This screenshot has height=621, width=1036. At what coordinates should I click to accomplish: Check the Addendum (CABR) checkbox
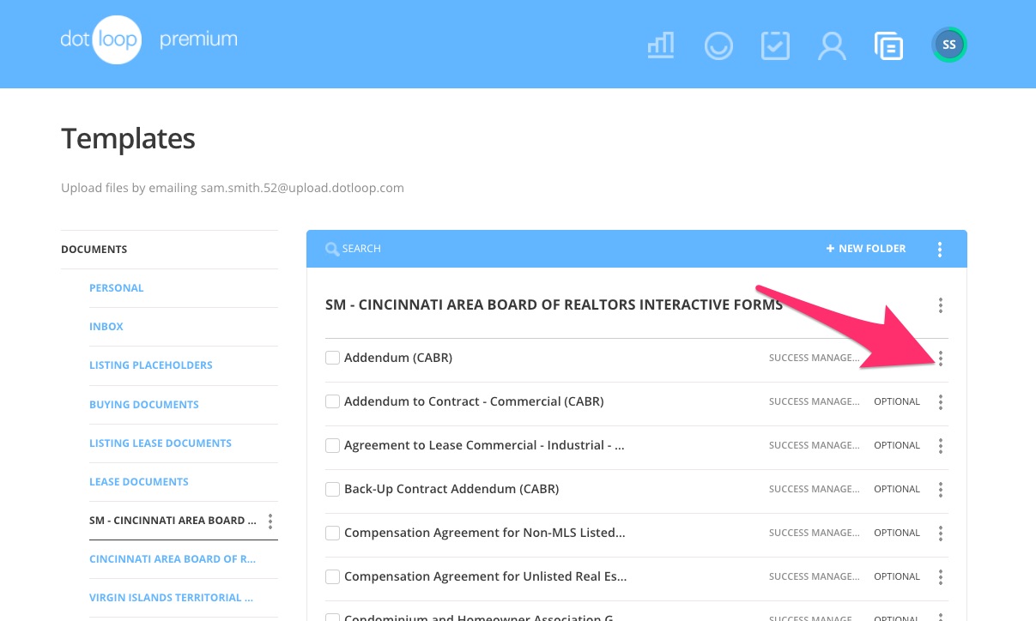click(332, 358)
